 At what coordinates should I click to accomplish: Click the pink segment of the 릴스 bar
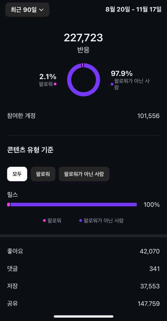9,205
